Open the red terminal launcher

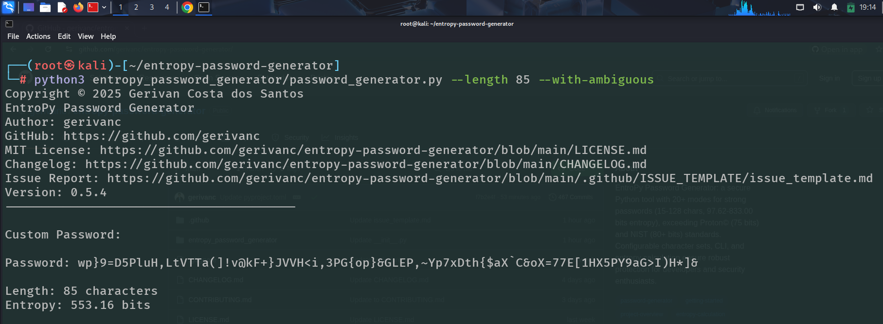93,7
